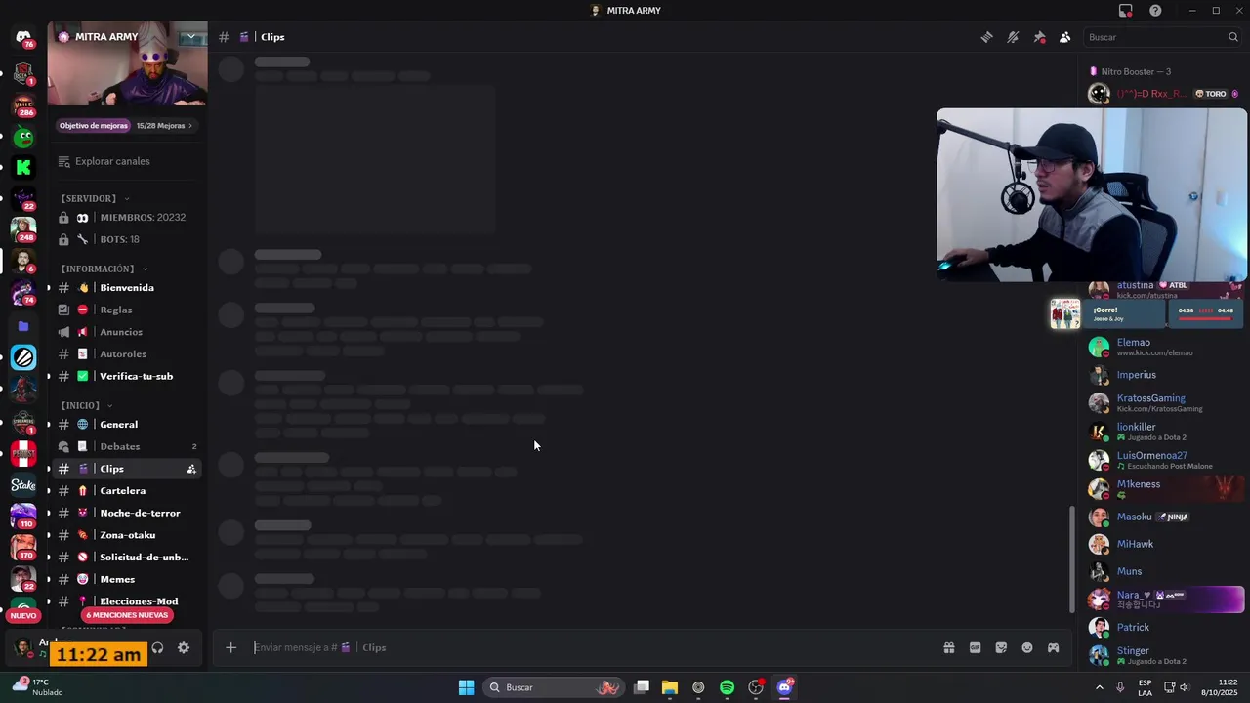Image resolution: width=1250 pixels, height=703 pixels.
Task: Open the Autoroles channel
Action: click(x=127, y=353)
